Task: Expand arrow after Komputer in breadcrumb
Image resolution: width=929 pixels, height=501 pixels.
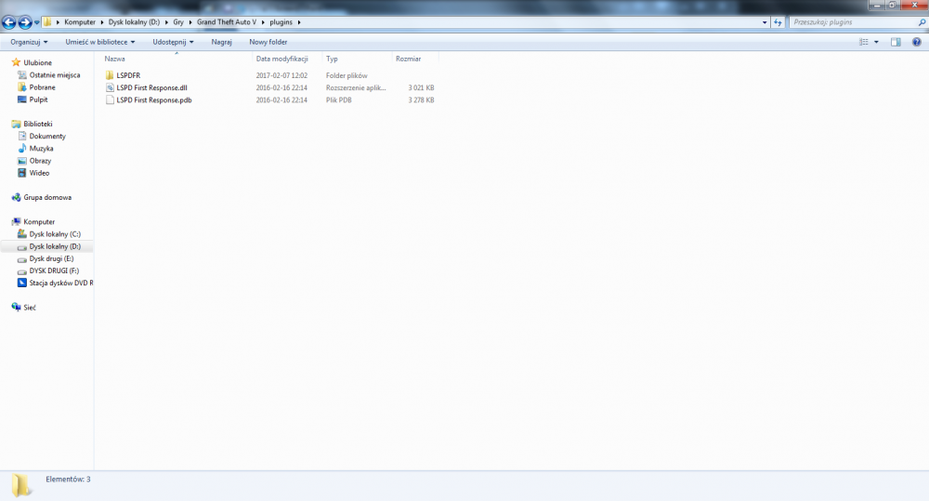Action: 102,22
